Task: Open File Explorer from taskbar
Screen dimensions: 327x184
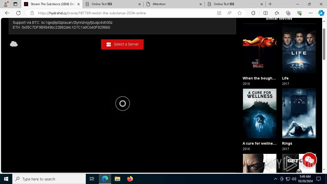Action: tap(118, 179)
